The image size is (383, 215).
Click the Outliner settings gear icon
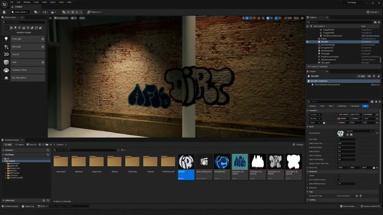tap(379, 22)
